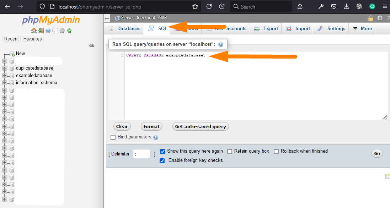Open Grammarly extension icon
390x208 pixels.
click(372, 7)
